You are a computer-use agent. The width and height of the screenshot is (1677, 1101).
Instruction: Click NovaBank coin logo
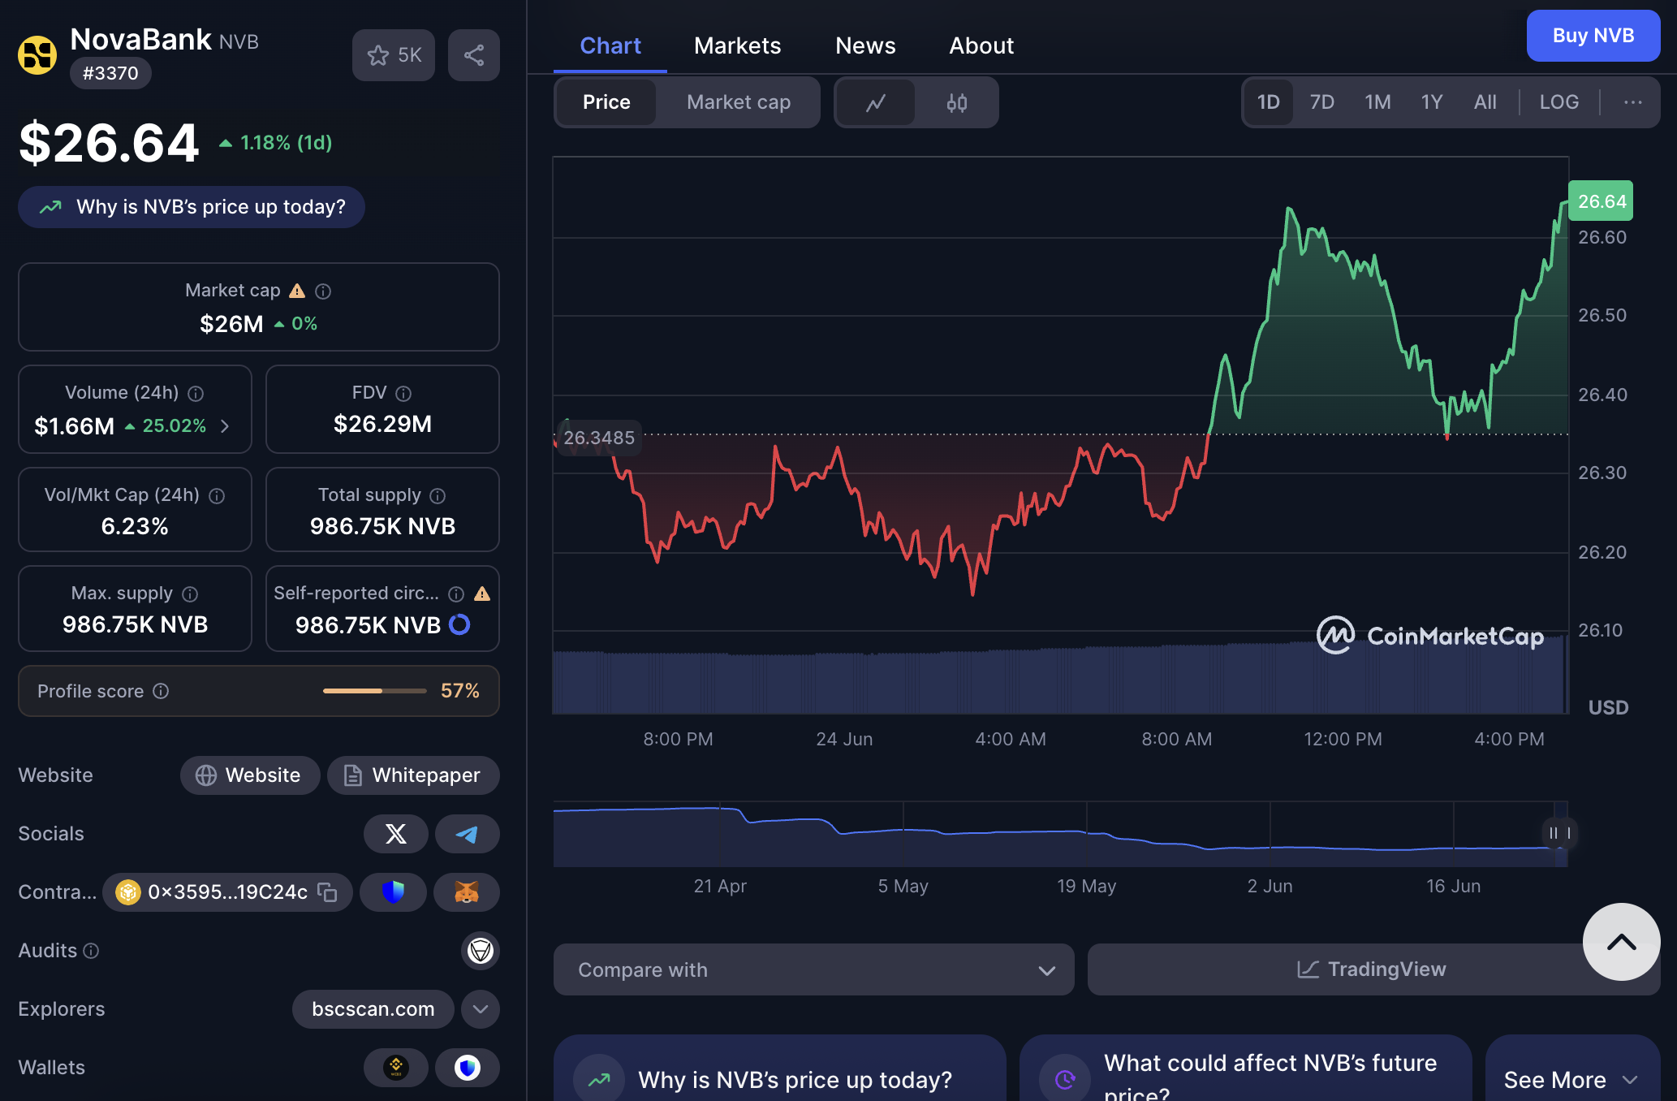point(37,55)
